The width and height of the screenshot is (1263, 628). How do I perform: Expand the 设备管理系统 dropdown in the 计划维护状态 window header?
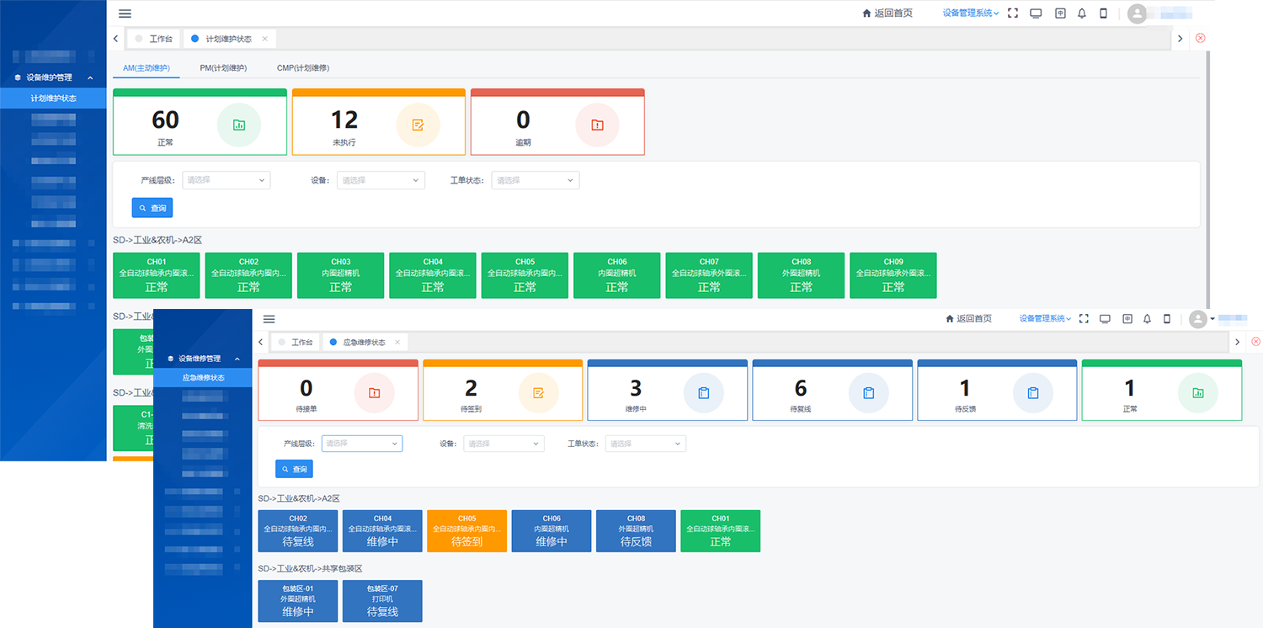[970, 13]
